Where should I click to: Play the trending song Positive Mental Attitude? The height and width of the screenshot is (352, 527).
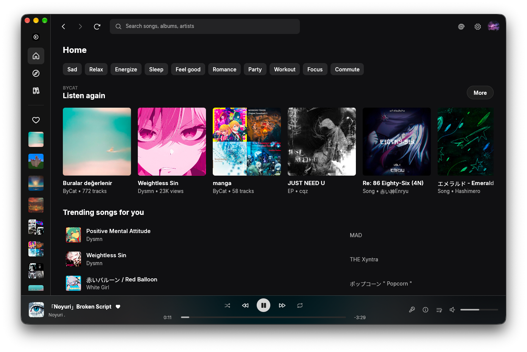point(118,231)
